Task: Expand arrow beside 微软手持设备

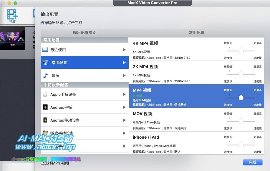Action: point(124,133)
